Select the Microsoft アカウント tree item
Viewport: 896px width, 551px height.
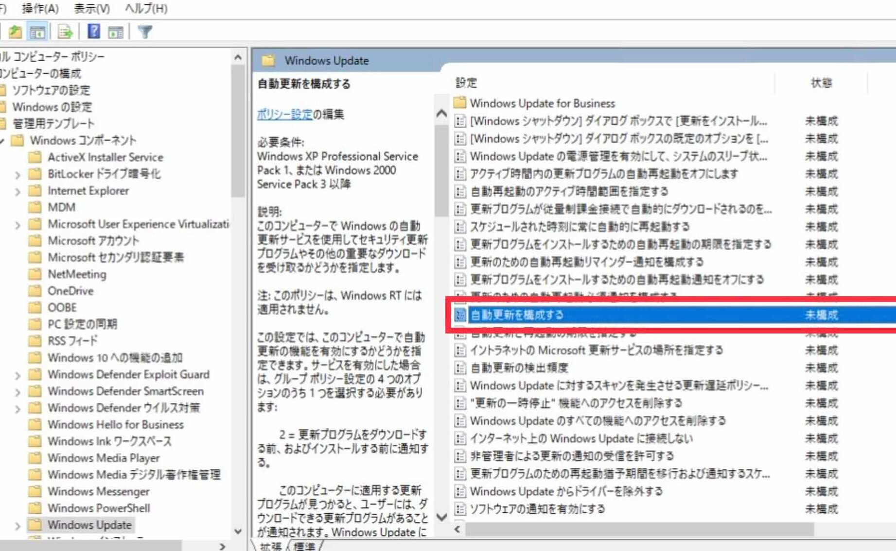pyautogui.click(x=93, y=241)
